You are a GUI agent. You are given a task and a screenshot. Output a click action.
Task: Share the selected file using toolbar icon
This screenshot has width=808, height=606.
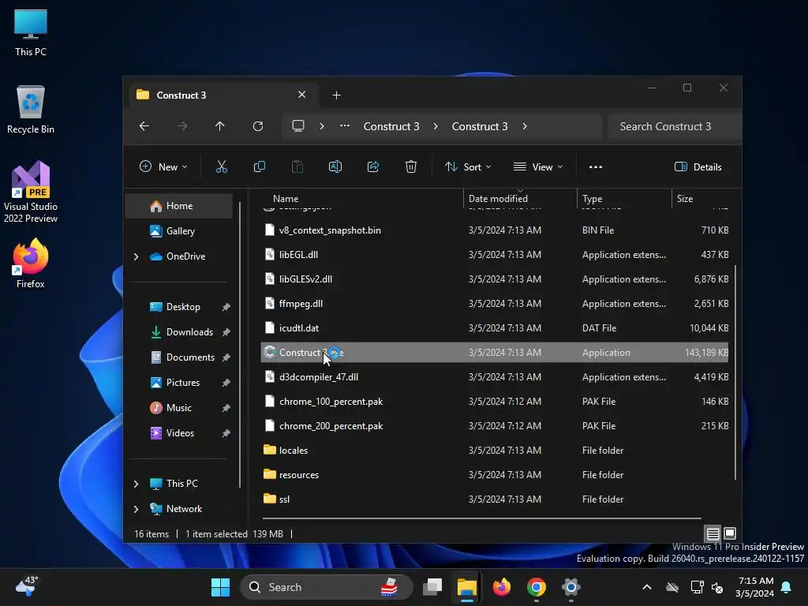coord(373,166)
